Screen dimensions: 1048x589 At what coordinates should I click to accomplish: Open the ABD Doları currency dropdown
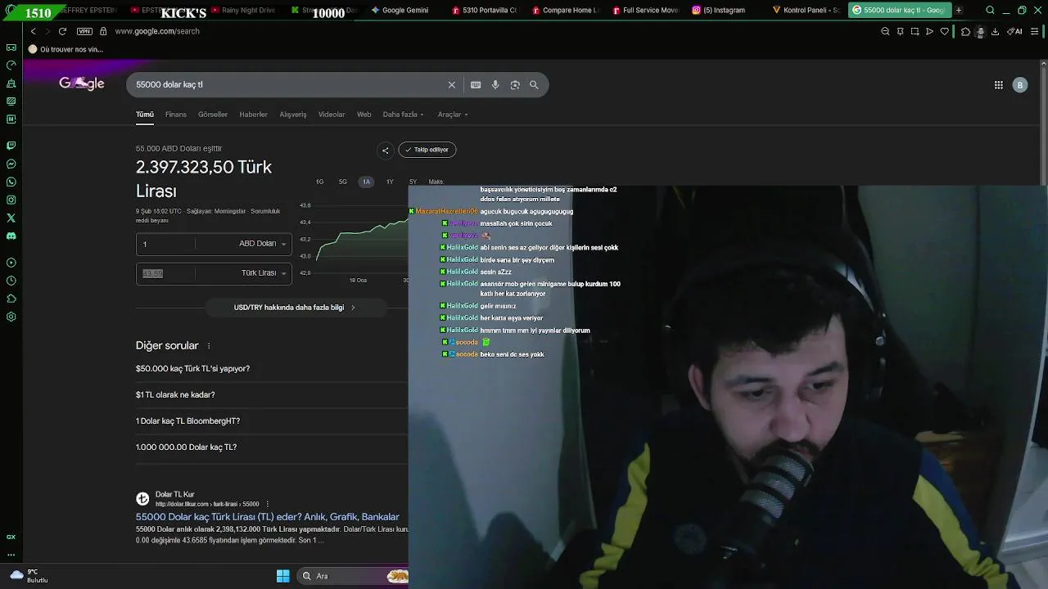click(262, 244)
